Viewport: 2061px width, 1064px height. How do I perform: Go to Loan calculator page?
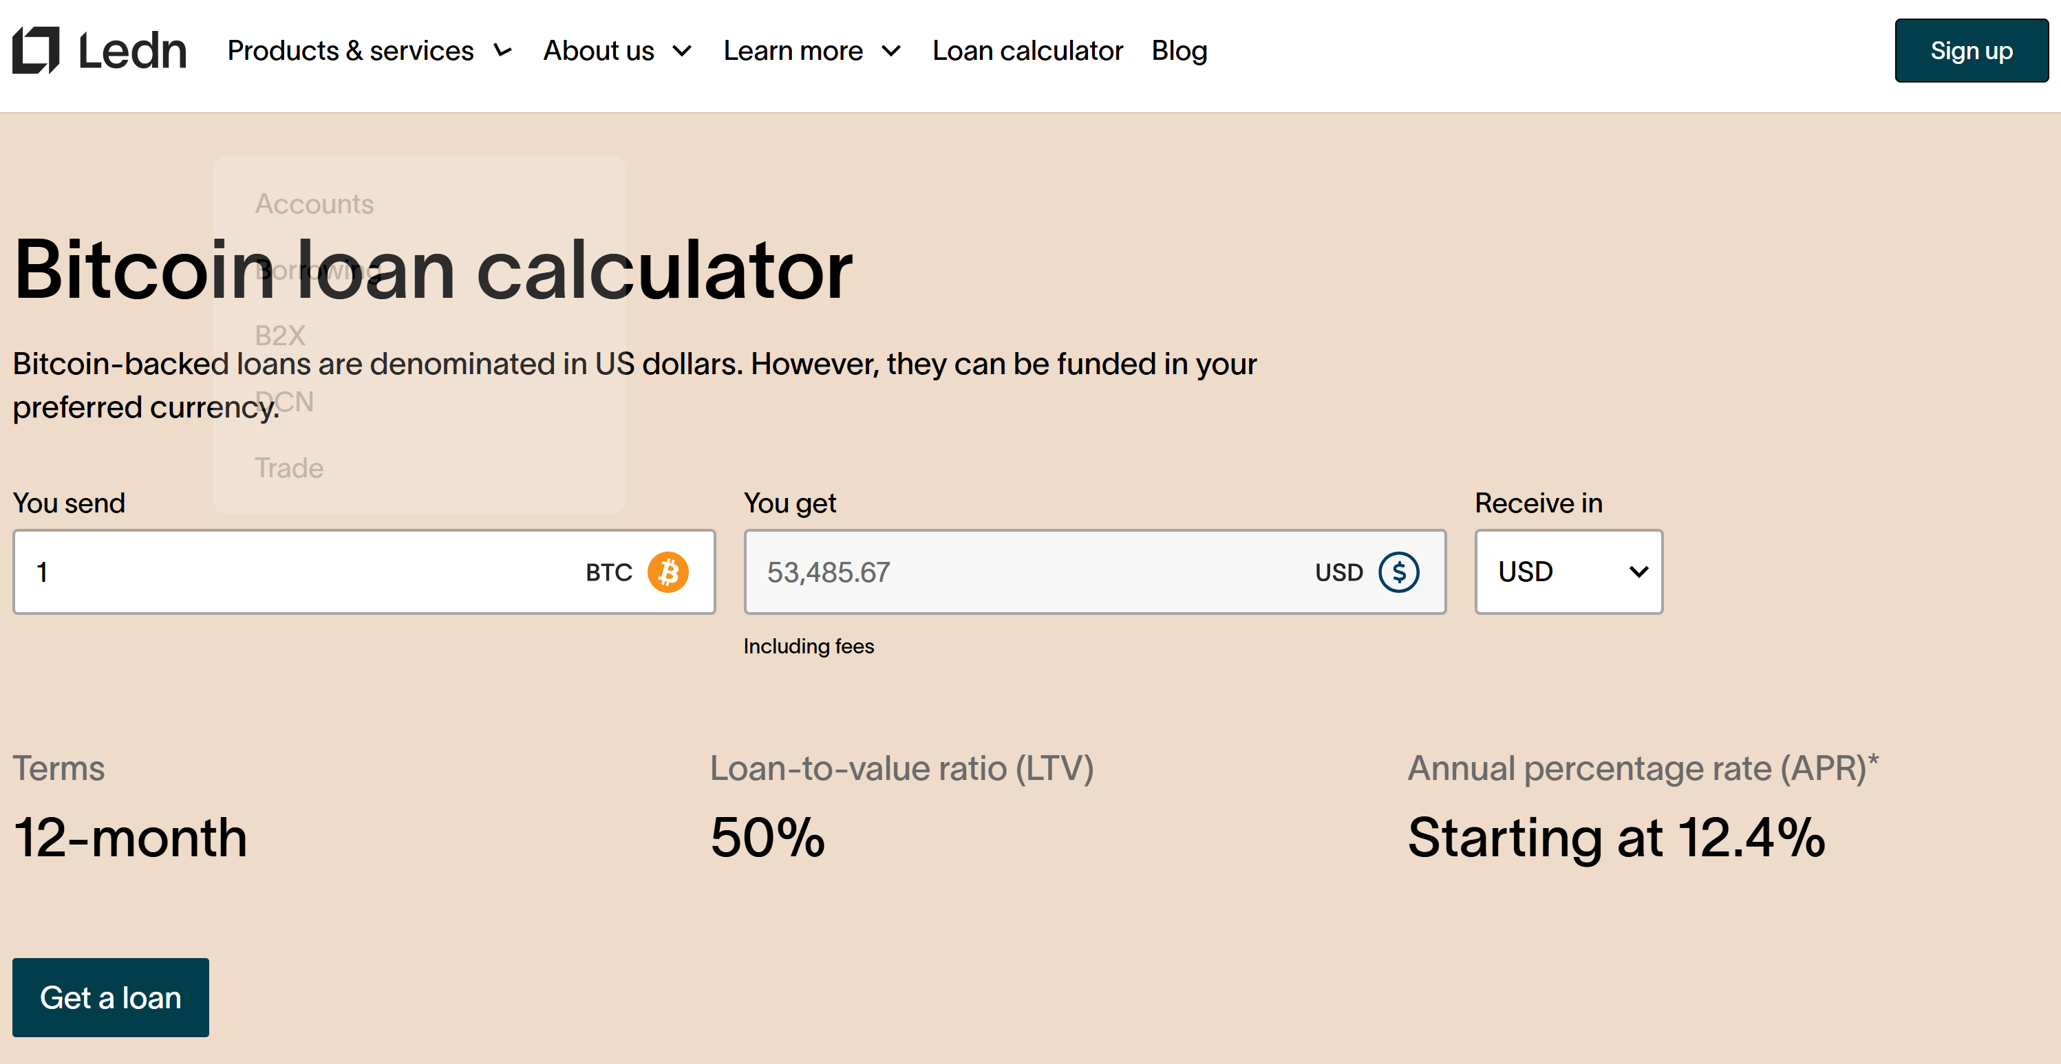(x=1027, y=51)
